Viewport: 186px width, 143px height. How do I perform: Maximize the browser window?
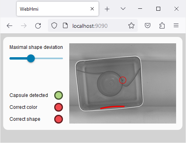[158, 9]
